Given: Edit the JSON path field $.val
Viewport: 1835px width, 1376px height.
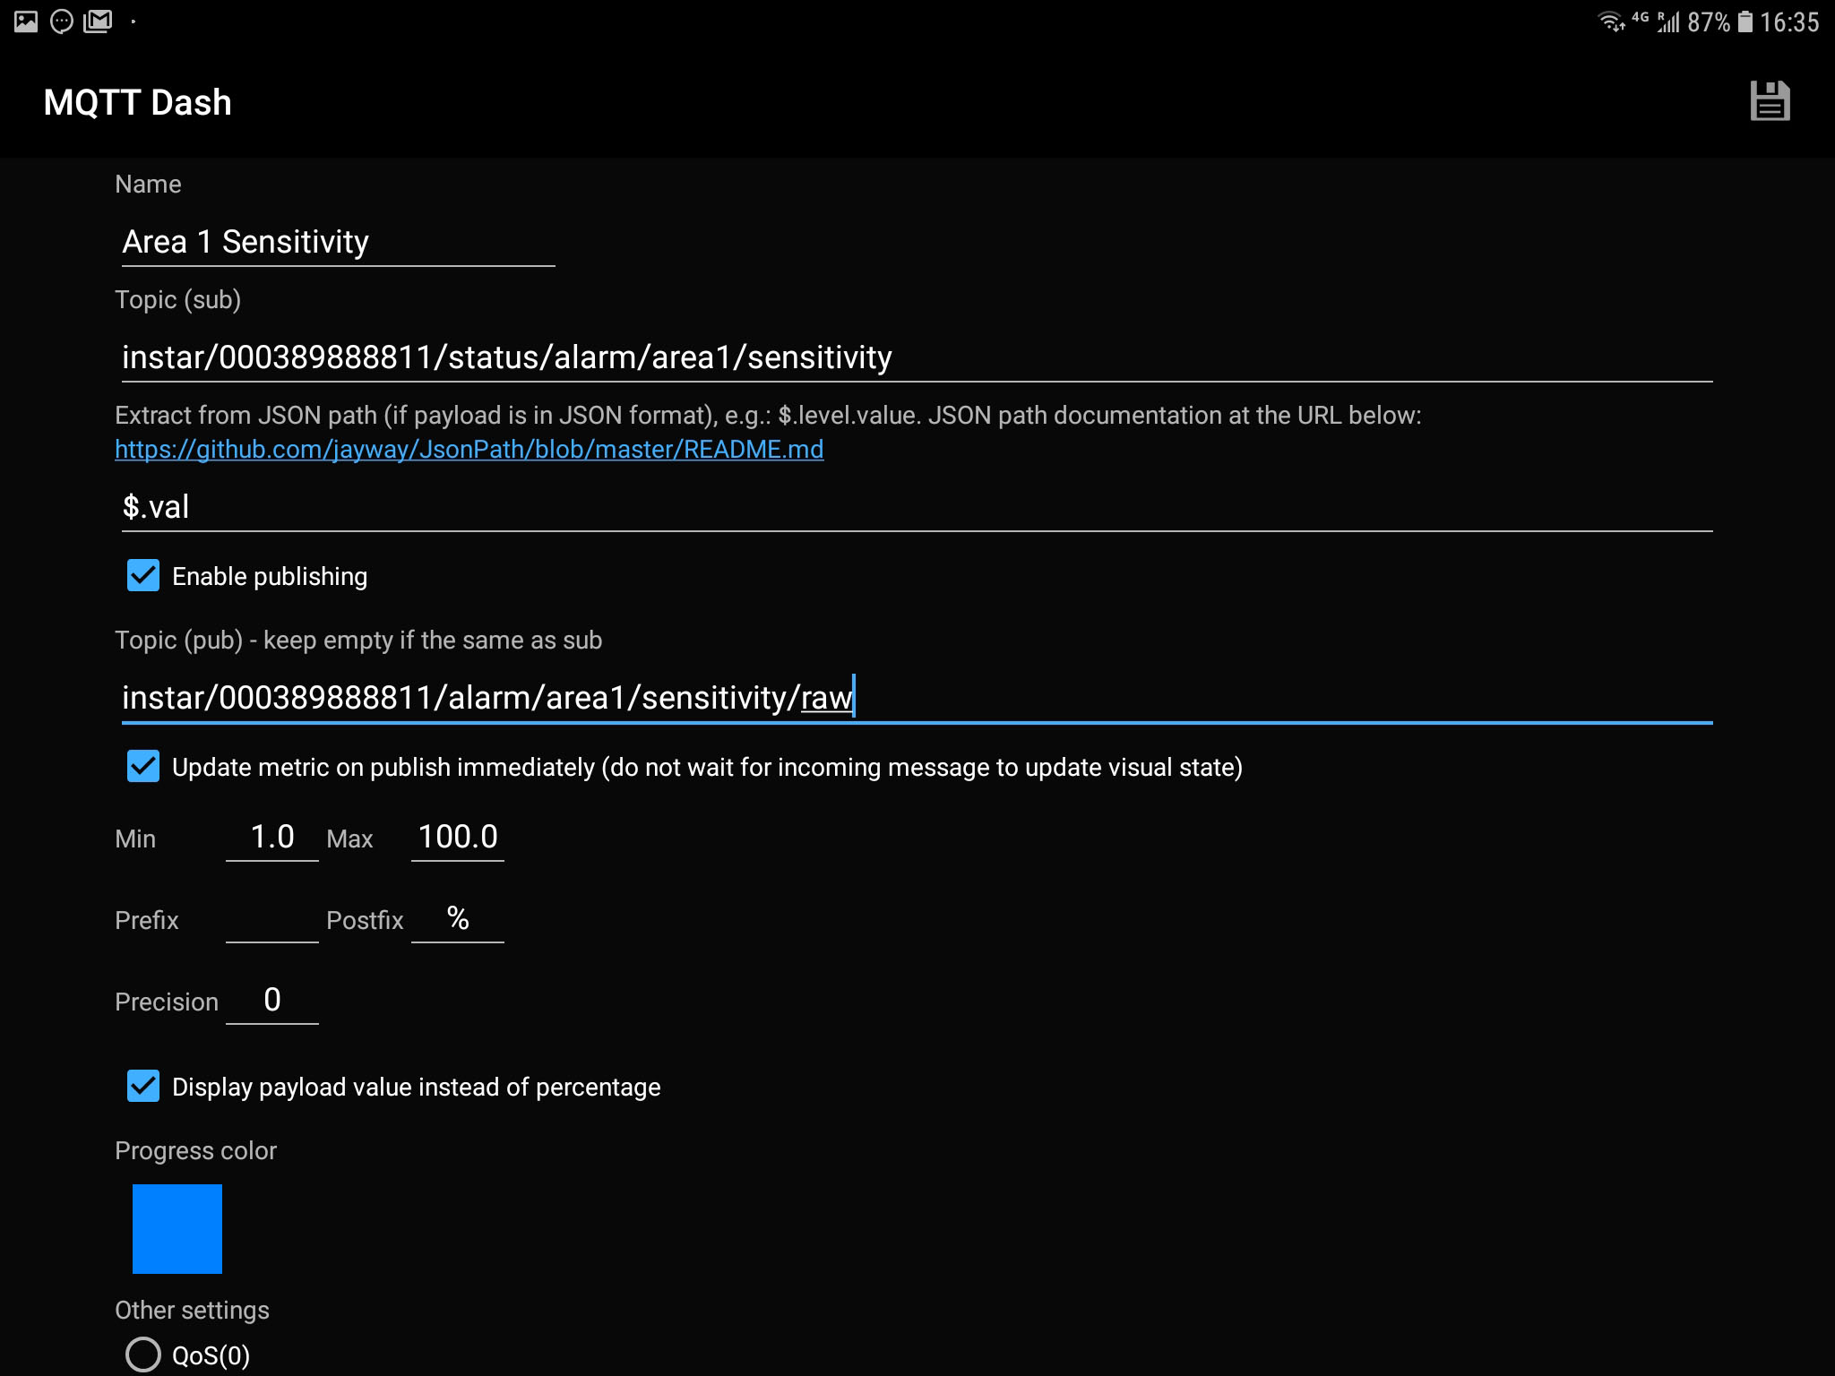Looking at the screenshot, I should (917, 507).
